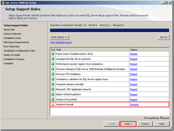Close the SQL Server 2008 R2 Setup window
The height and width of the screenshot is (131, 174).
pyautogui.click(x=170, y=3)
